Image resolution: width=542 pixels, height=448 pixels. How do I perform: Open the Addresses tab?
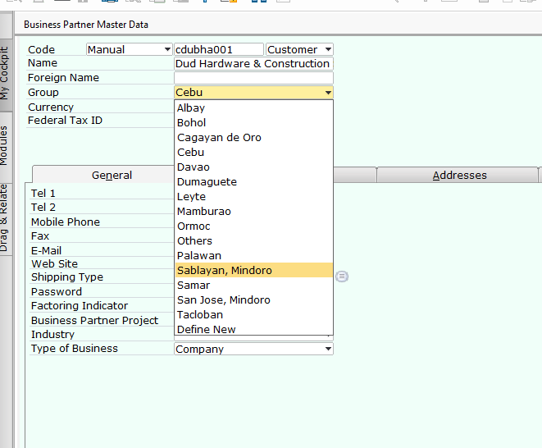459,175
